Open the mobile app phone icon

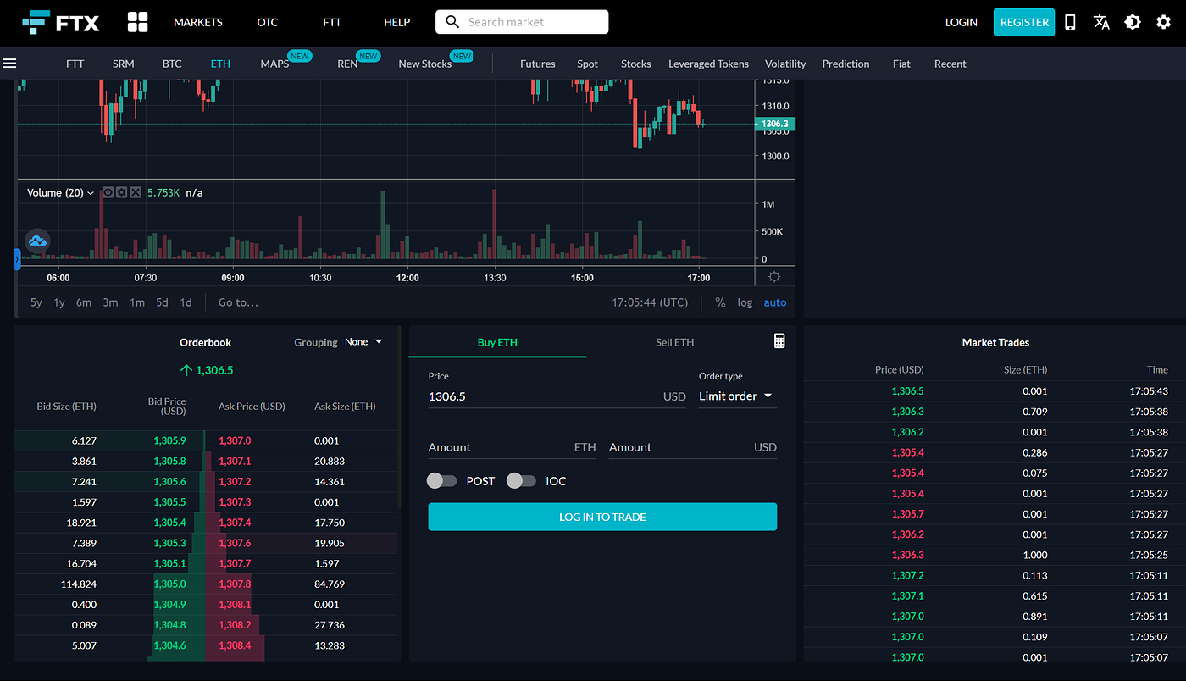click(1070, 22)
